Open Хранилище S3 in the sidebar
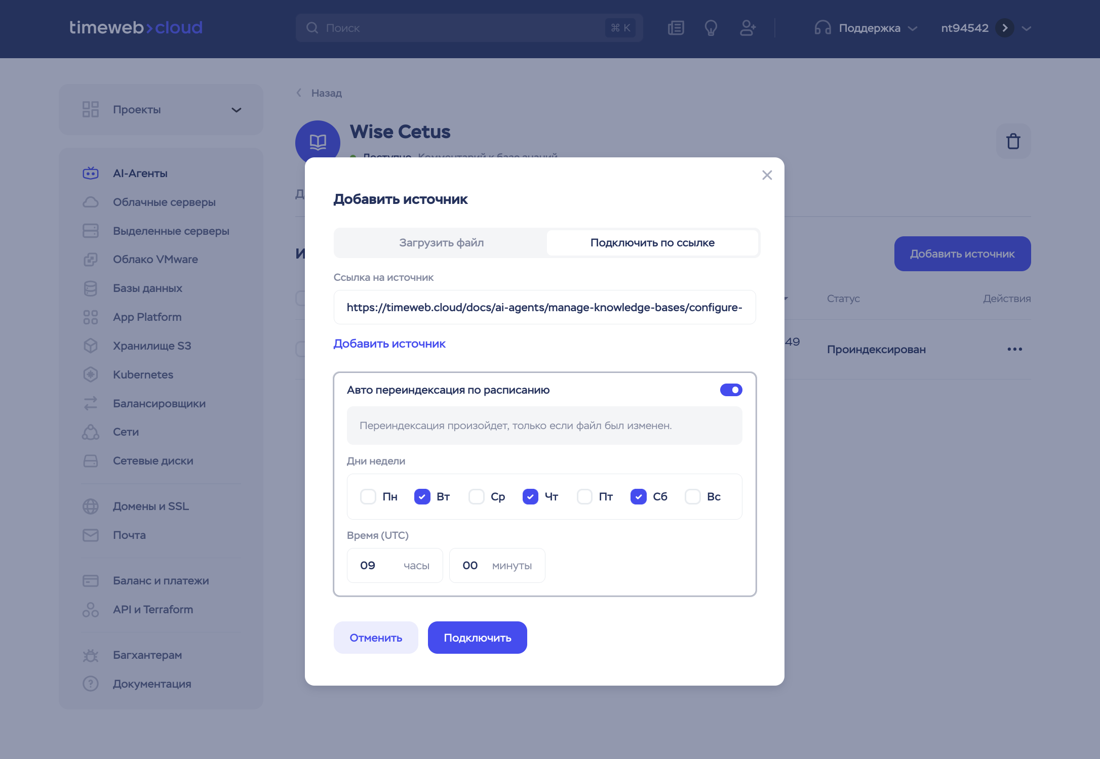 [x=152, y=346]
